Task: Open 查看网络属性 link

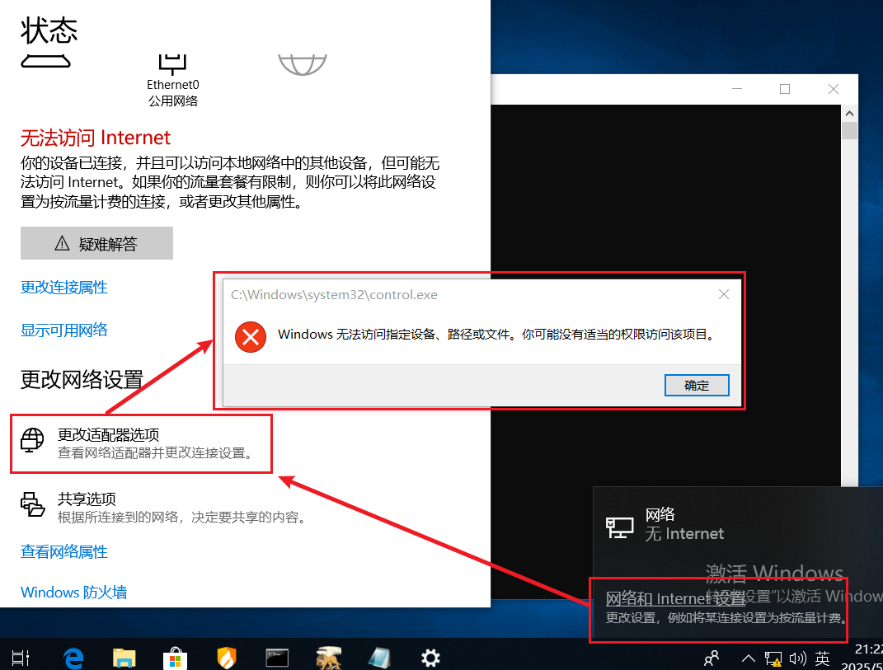Action: (x=63, y=552)
